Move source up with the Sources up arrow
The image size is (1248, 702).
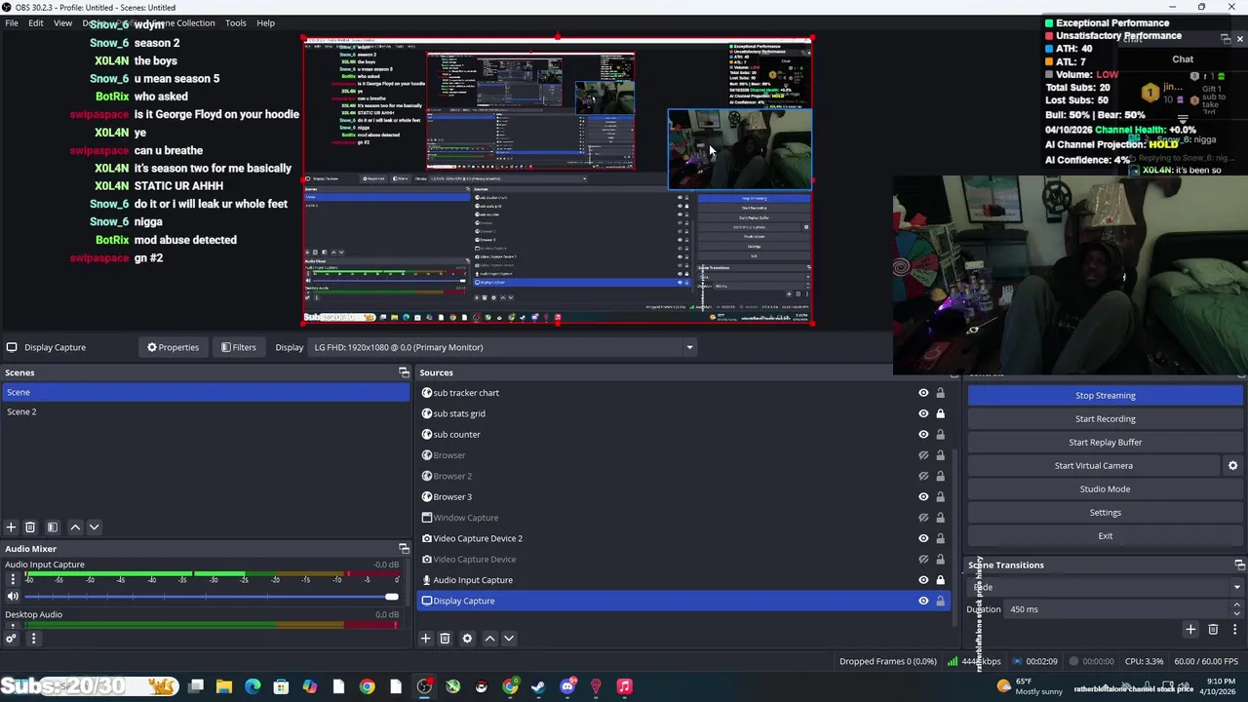[489, 639]
